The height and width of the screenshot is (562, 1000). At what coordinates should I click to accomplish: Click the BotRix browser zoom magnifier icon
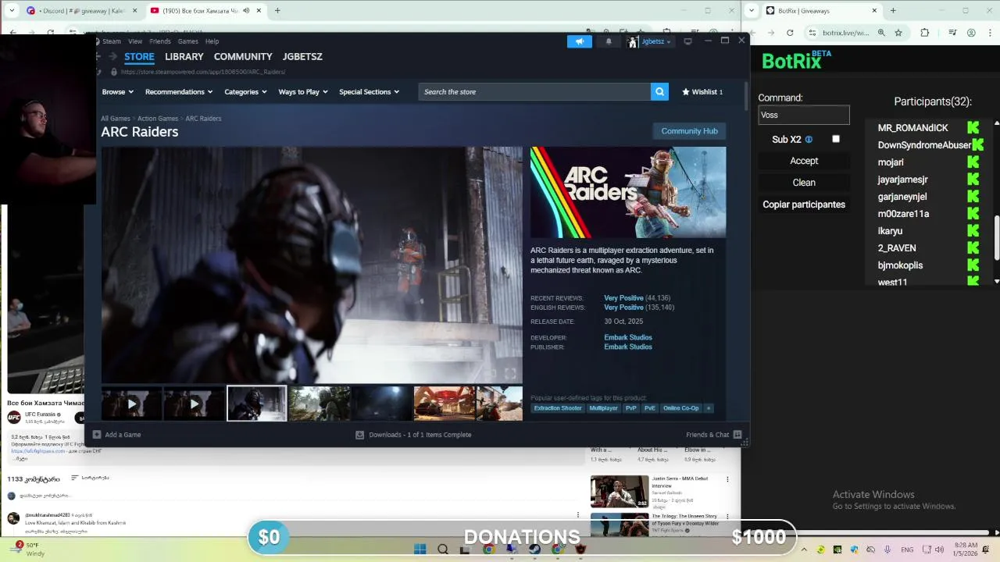click(x=881, y=33)
